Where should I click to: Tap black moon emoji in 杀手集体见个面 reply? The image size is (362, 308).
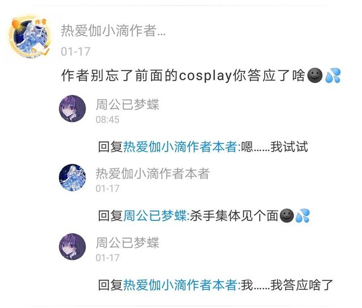coord(287,216)
